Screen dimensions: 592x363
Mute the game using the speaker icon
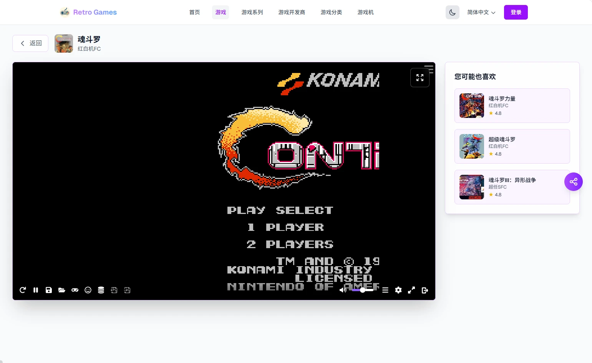(x=343, y=290)
